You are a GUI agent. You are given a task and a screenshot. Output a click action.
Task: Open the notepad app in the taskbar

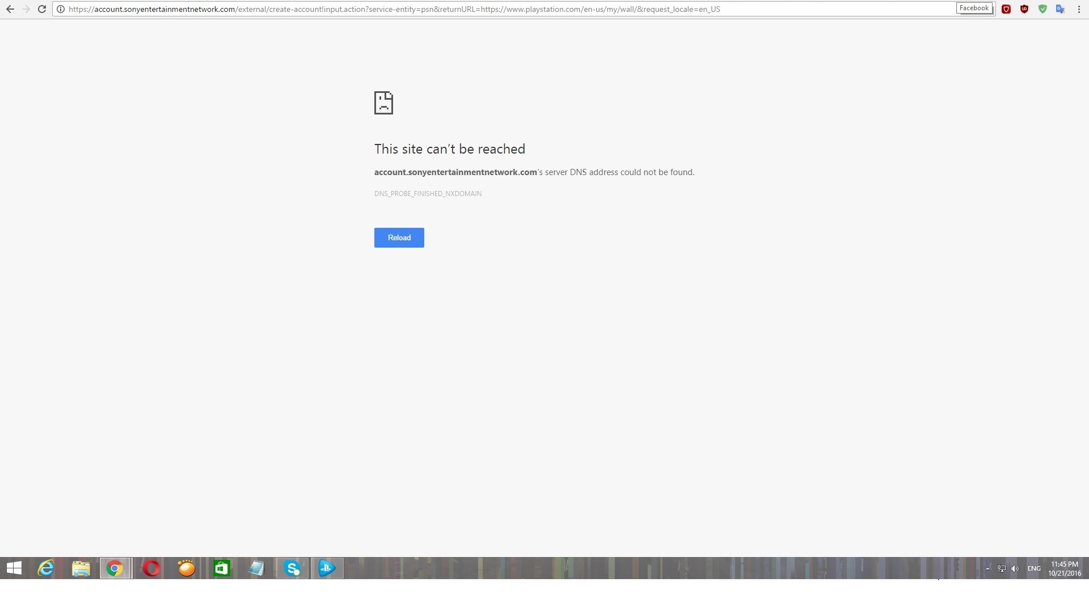257,568
